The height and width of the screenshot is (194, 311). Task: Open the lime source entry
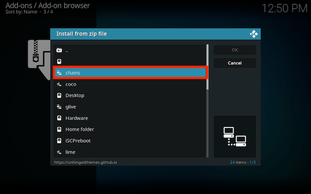130,152
